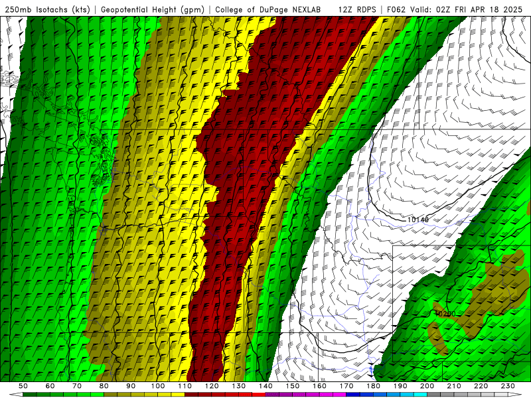Viewport: 531px width, 398px height.
Task: Click the cyan swatch before the 200 mark
Action: point(420,395)
